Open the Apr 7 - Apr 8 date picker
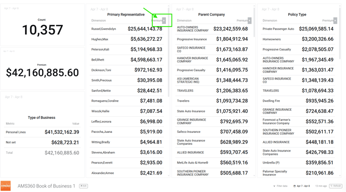Viewport: 346px width, 192px height. pyautogui.click(x=302, y=186)
